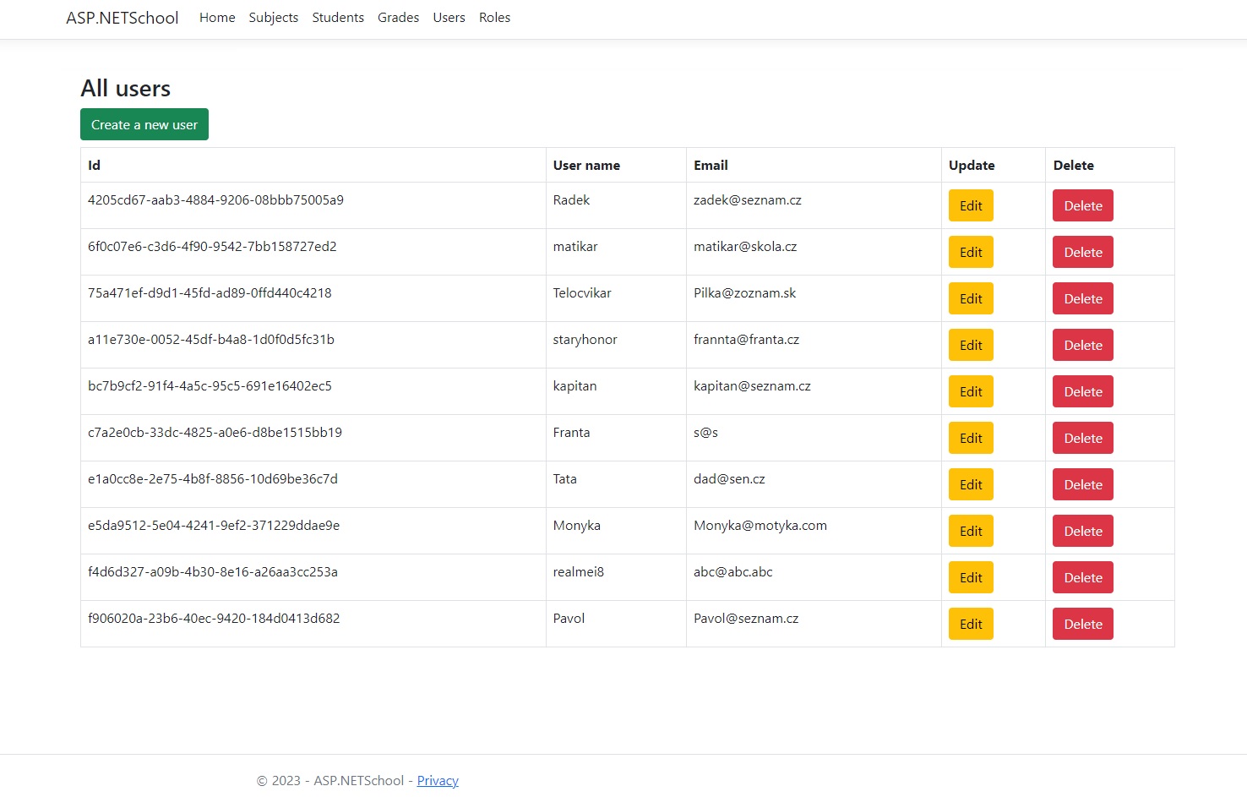Screen dimensions: 1247x797
Task: Click Create a new user button
Action: [x=144, y=124]
